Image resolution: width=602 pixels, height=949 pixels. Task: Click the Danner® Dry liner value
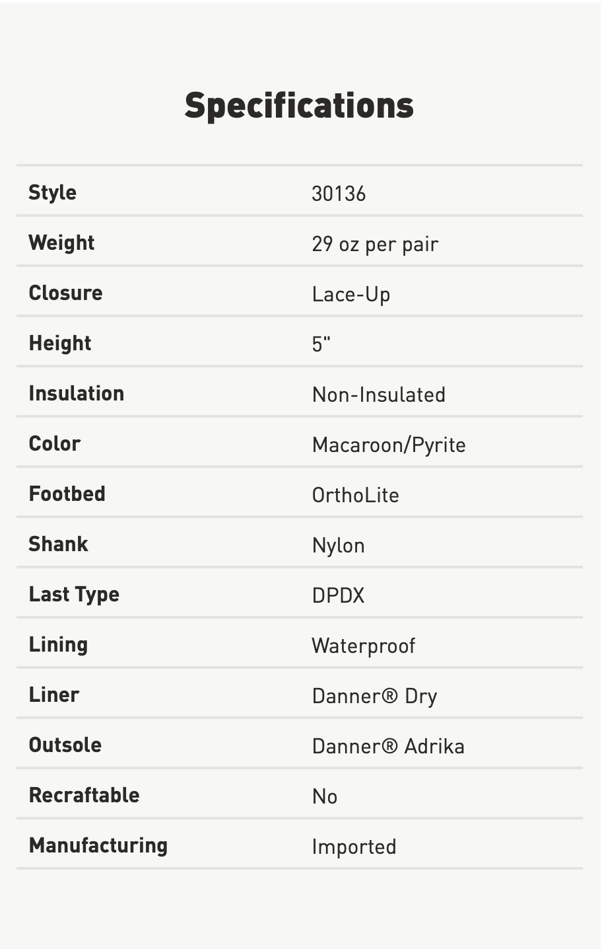(375, 696)
